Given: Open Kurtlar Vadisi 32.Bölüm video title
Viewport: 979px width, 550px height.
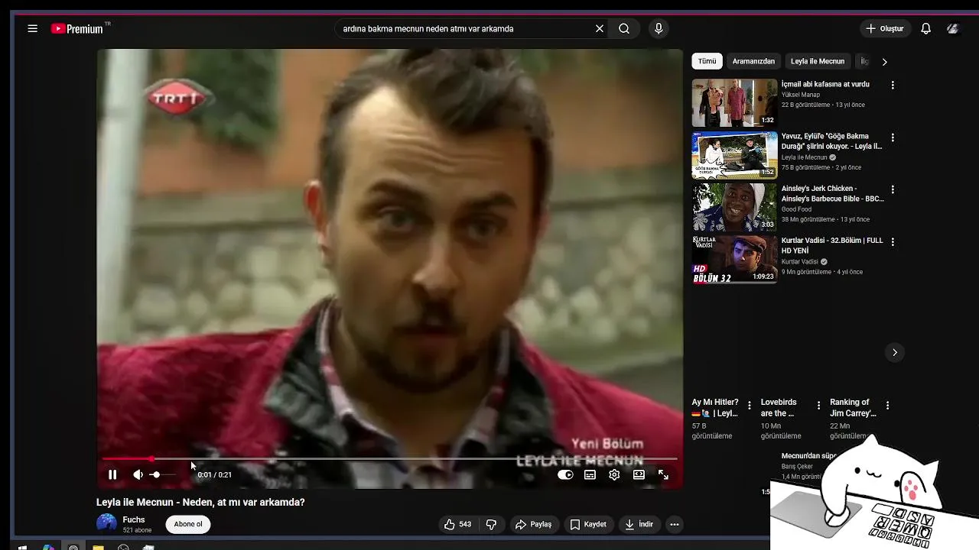Looking at the screenshot, I should 832,245.
